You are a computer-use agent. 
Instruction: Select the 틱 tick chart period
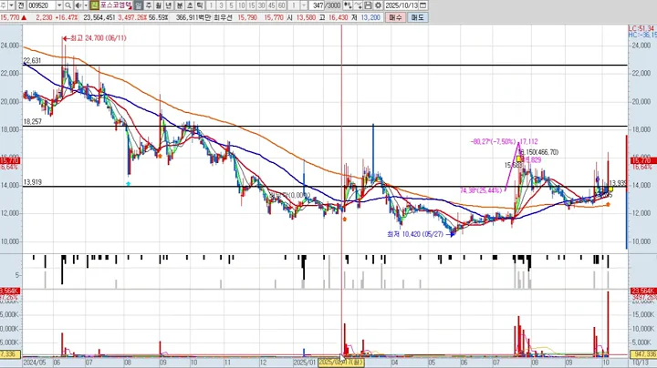(200, 5)
